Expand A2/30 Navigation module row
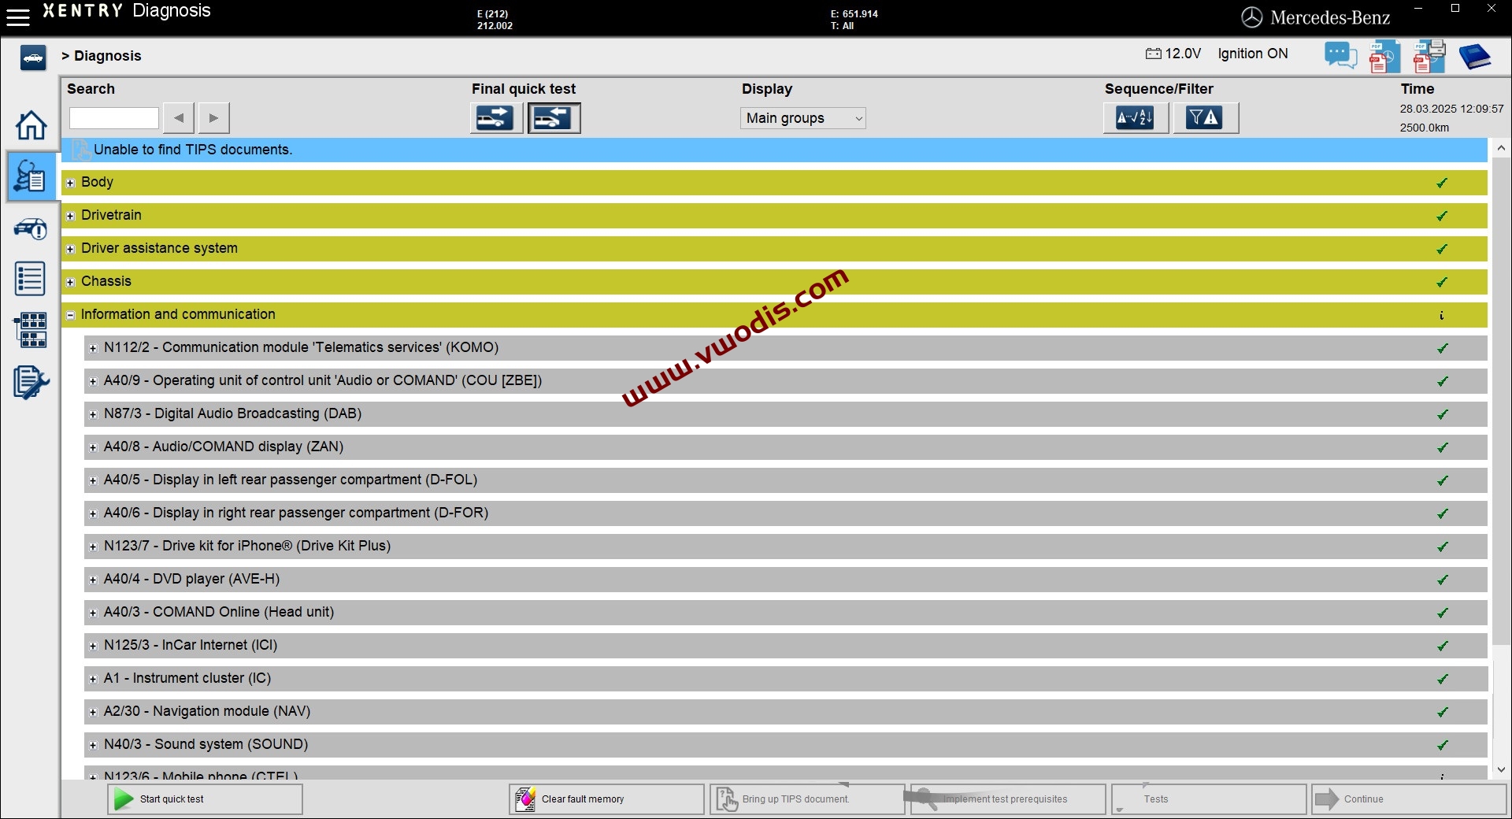The height and width of the screenshot is (819, 1512). point(93,712)
